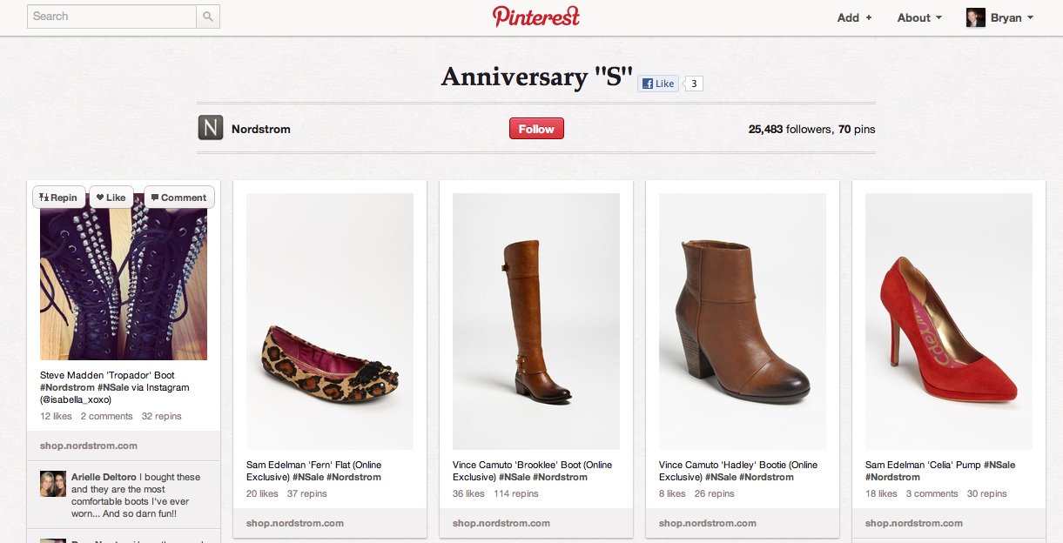The image size is (1063, 543).
Task: Open the Nordstrom profile name link
Action: coord(260,129)
